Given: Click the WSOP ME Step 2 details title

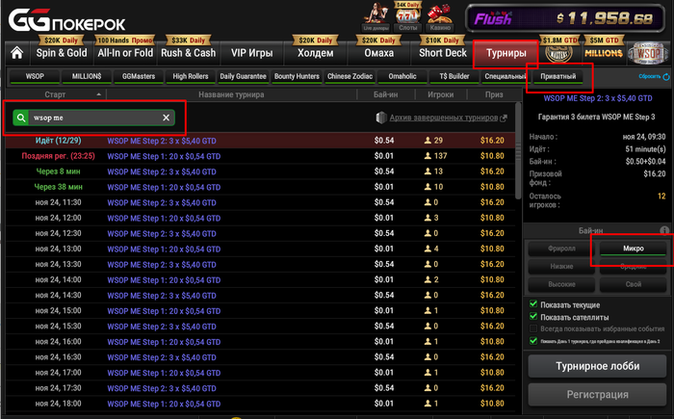Looking at the screenshot, I should pyautogui.click(x=598, y=98).
